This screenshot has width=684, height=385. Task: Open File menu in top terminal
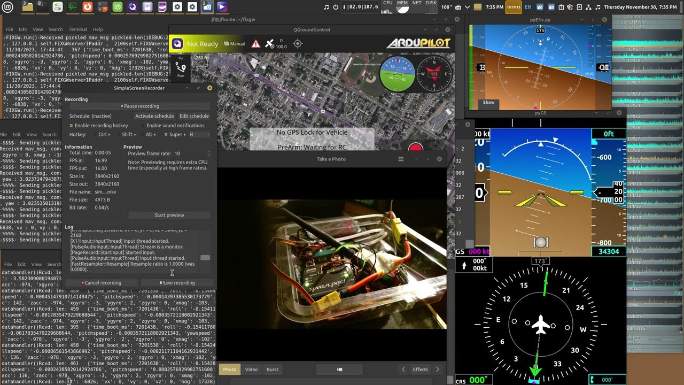click(x=9, y=29)
